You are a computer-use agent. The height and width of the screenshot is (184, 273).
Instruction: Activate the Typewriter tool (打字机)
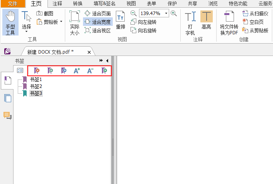(190, 23)
